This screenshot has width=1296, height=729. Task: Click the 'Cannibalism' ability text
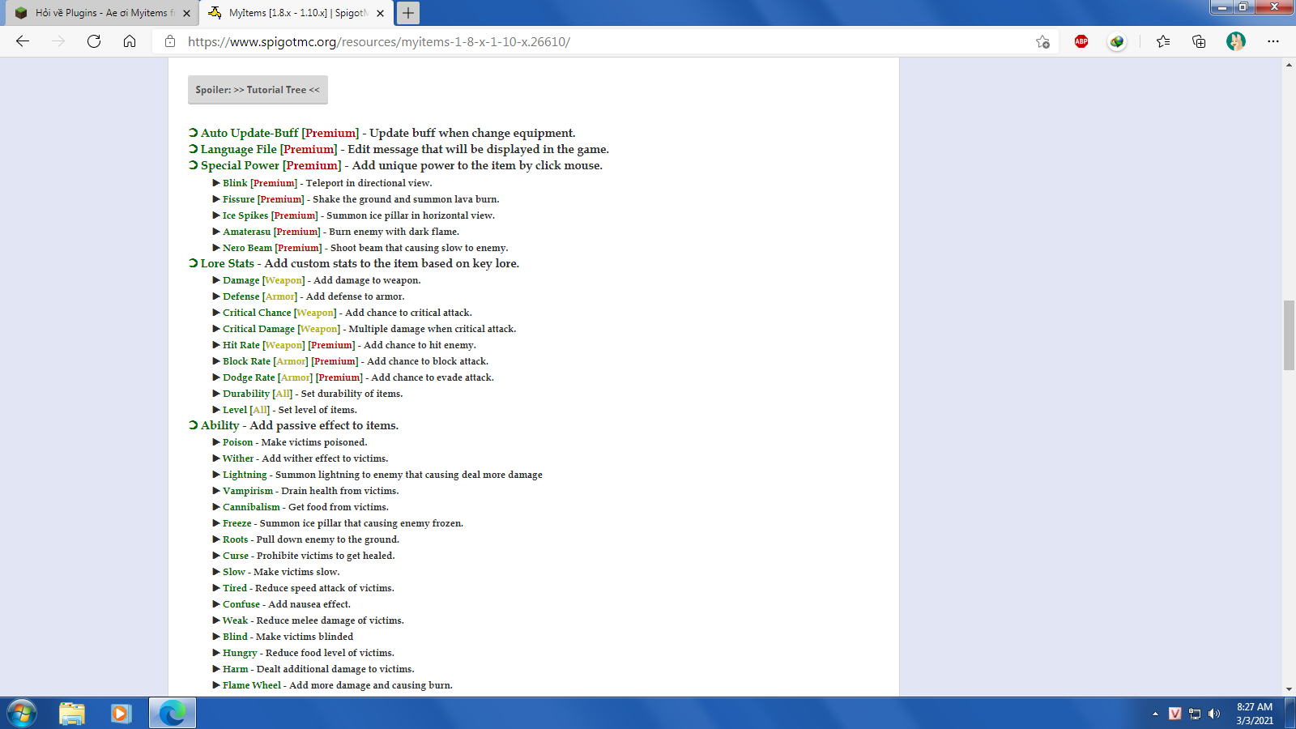pyautogui.click(x=251, y=507)
